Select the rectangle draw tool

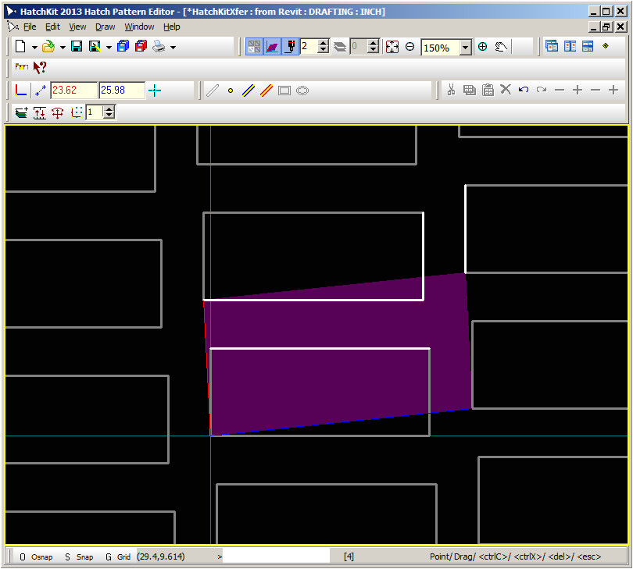click(x=284, y=91)
